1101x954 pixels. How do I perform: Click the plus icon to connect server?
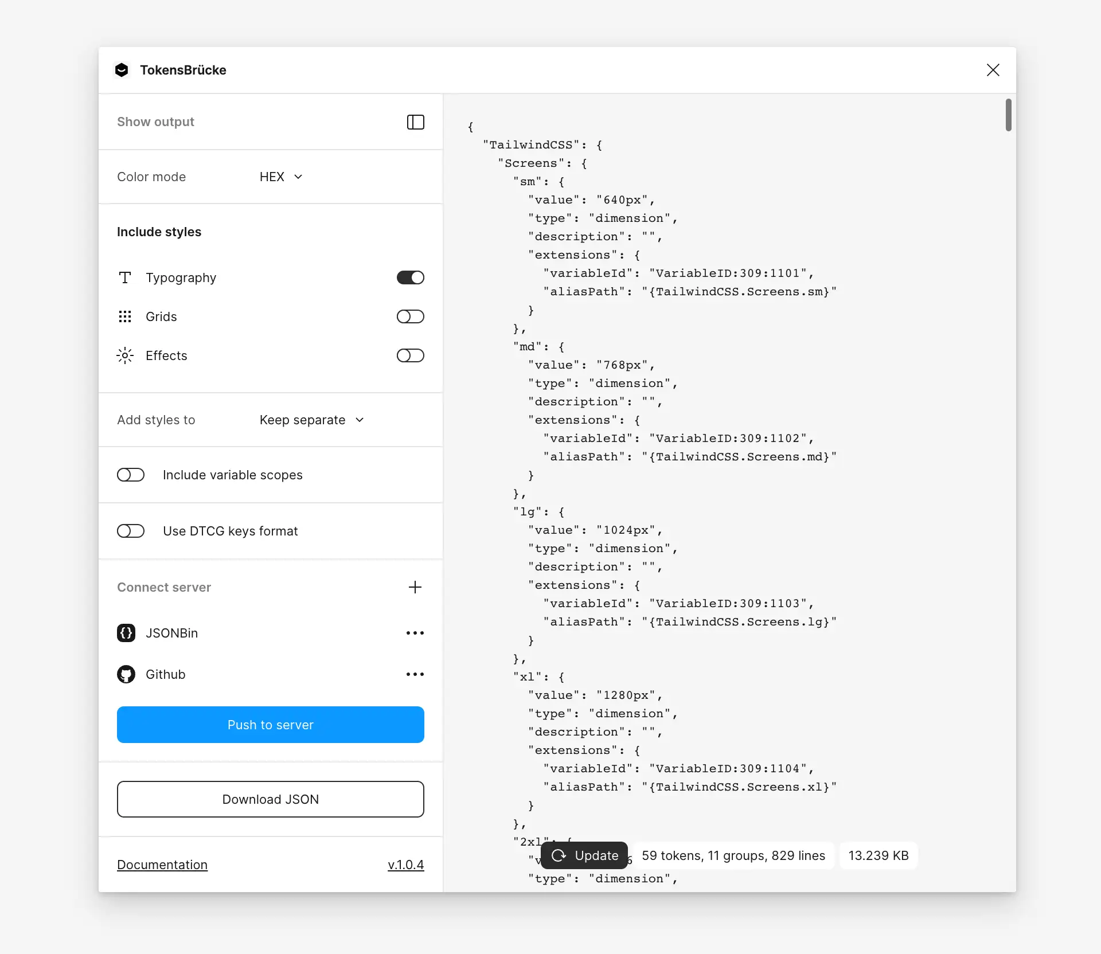415,587
